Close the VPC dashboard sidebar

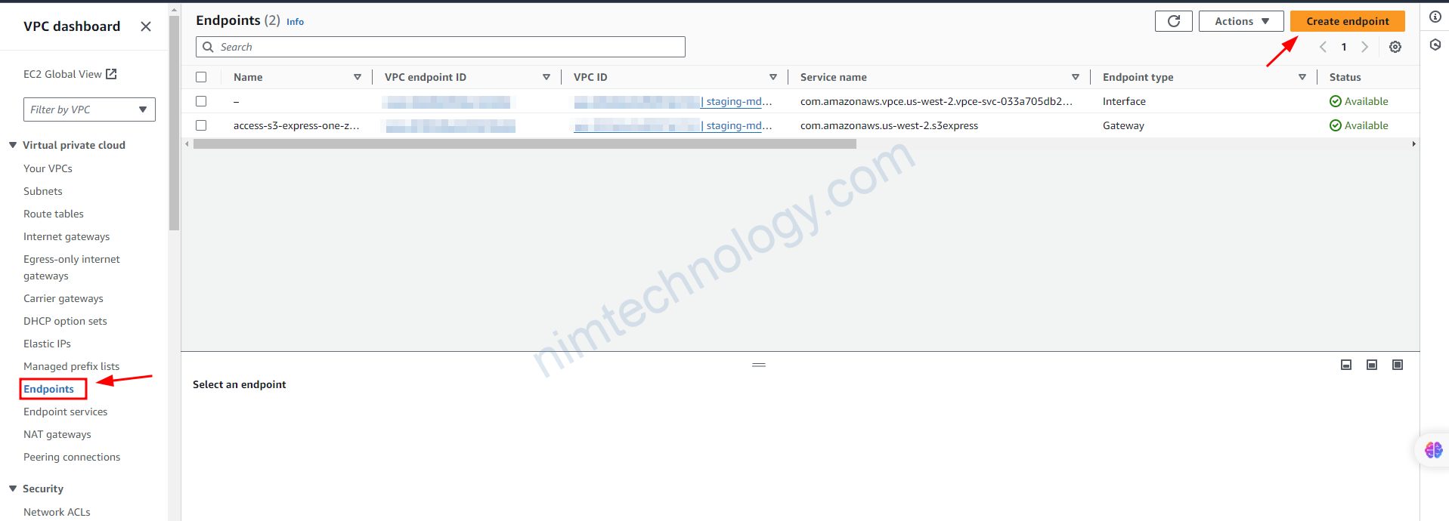[x=146, y=26]
